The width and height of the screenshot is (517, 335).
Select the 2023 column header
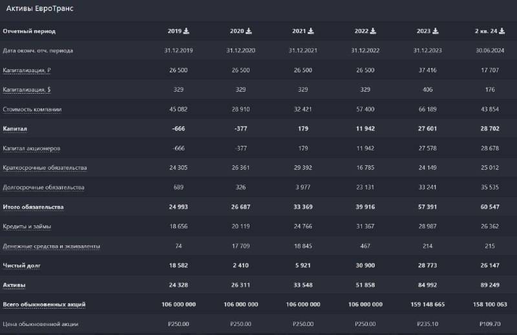click(x=424, y=31)
